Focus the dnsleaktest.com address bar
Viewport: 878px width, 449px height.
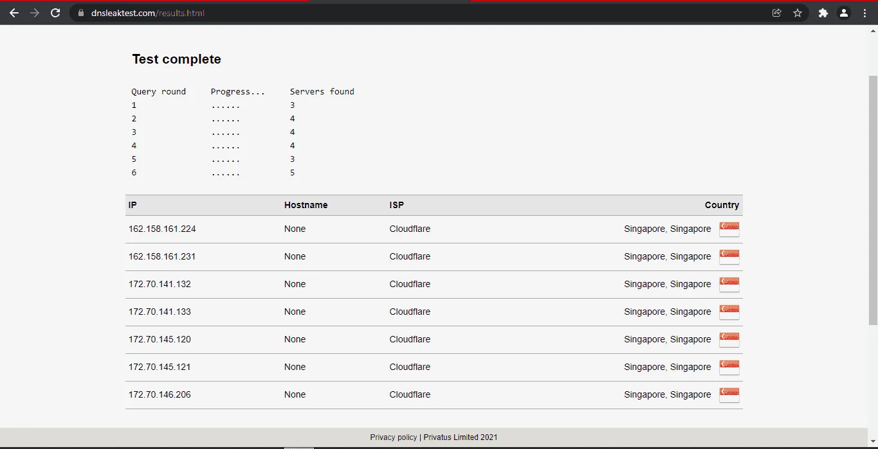point(425,13)
